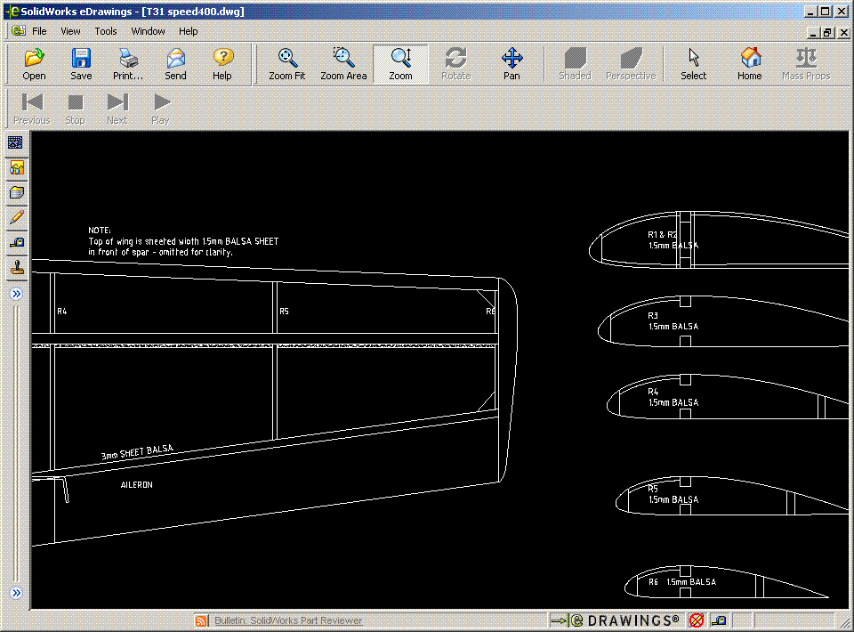854x632 pixels.
Task: Click the NOTE: text above the wing
Action: 100,231
